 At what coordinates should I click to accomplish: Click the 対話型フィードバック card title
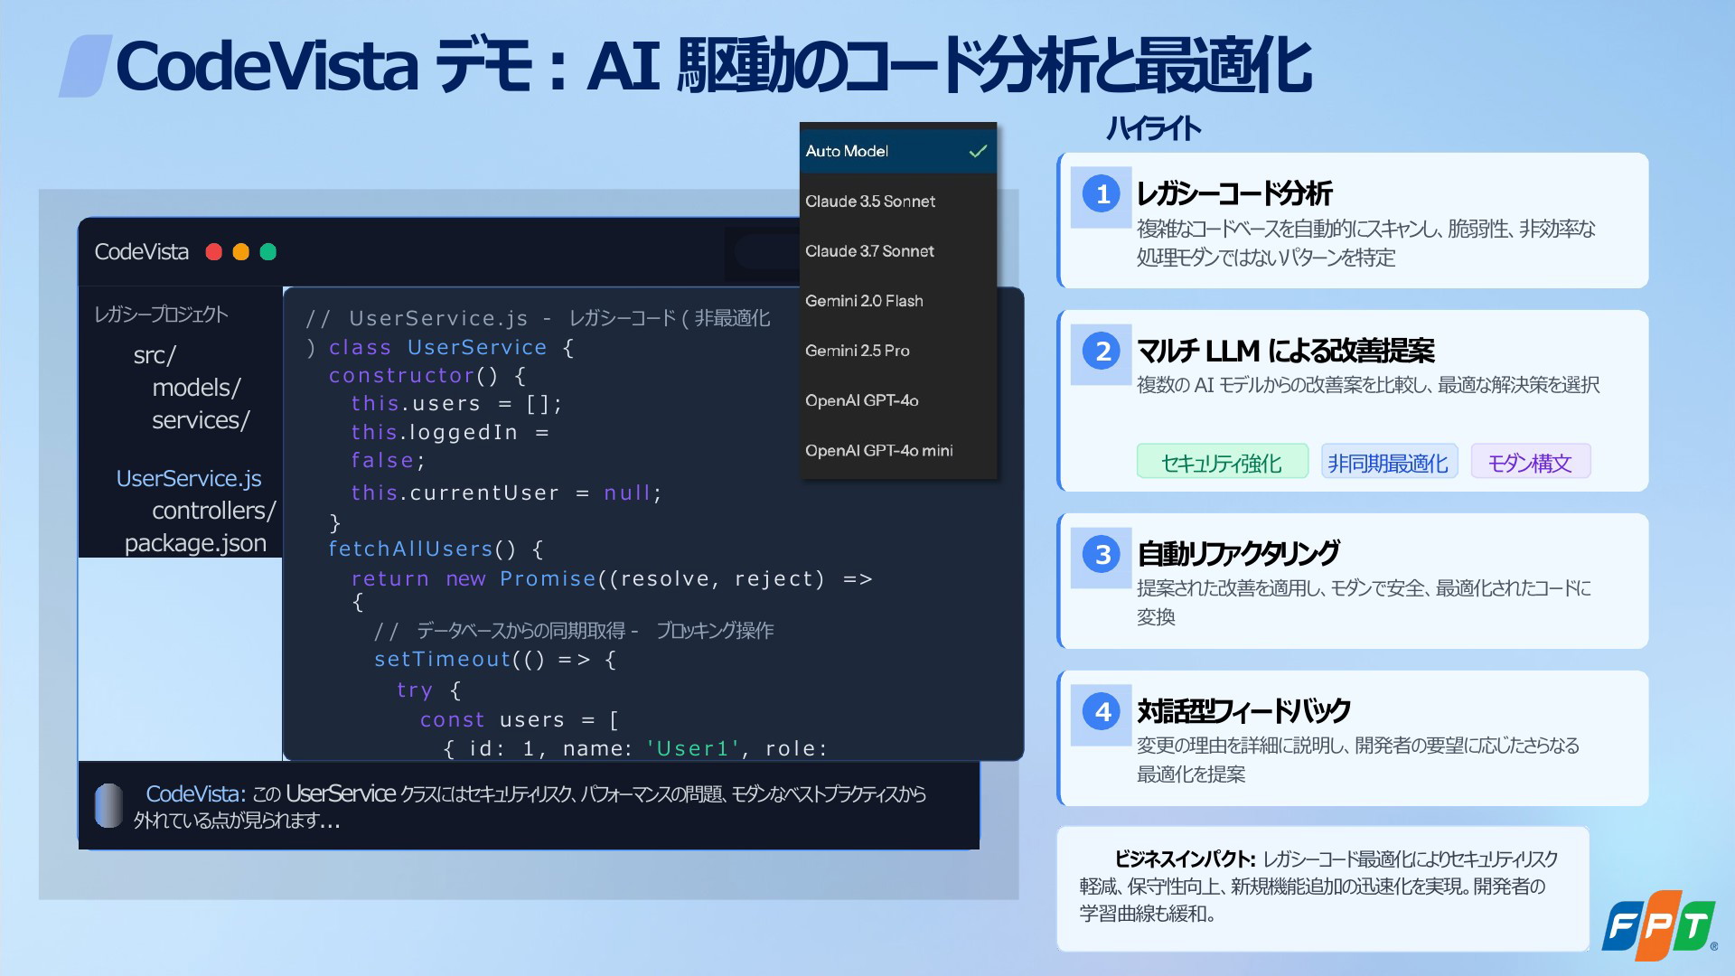[x=1243, y=711]
